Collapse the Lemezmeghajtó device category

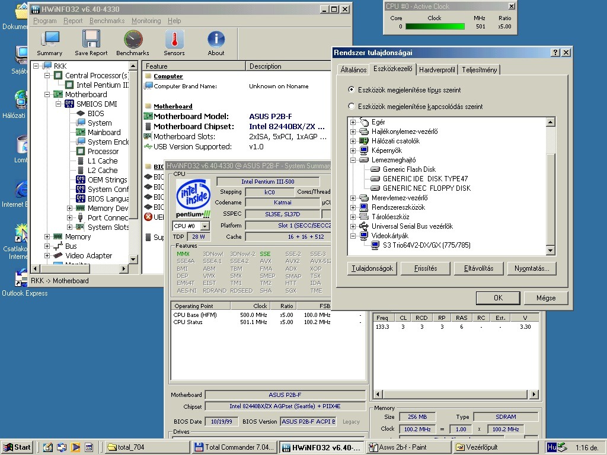[x=353, y=160]
